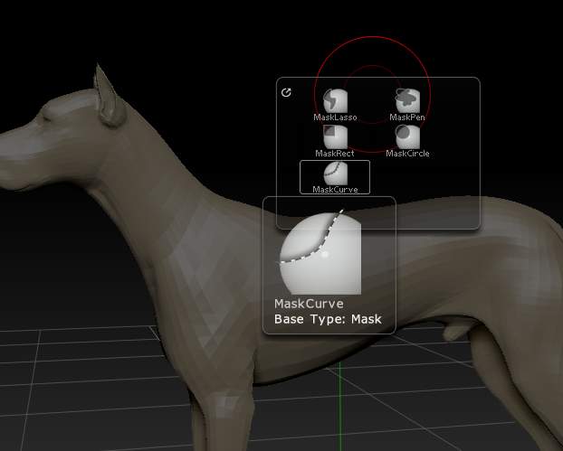Select the MaskCurve brush
This screenshot has width=563, height=451.
(335, 177)
